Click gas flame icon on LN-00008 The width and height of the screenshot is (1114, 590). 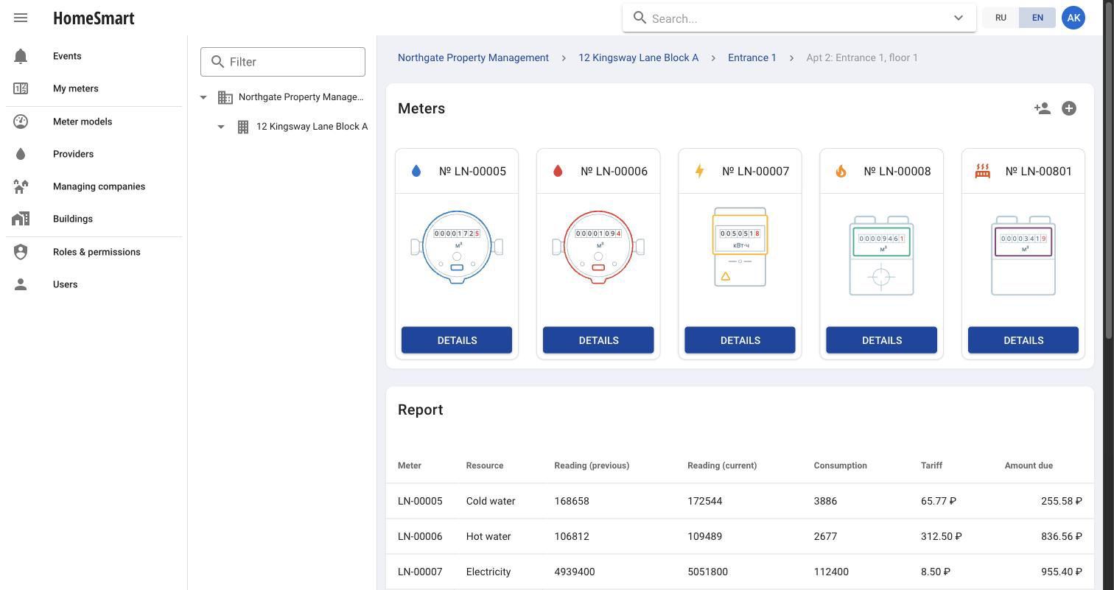click(x=841, y=171)
